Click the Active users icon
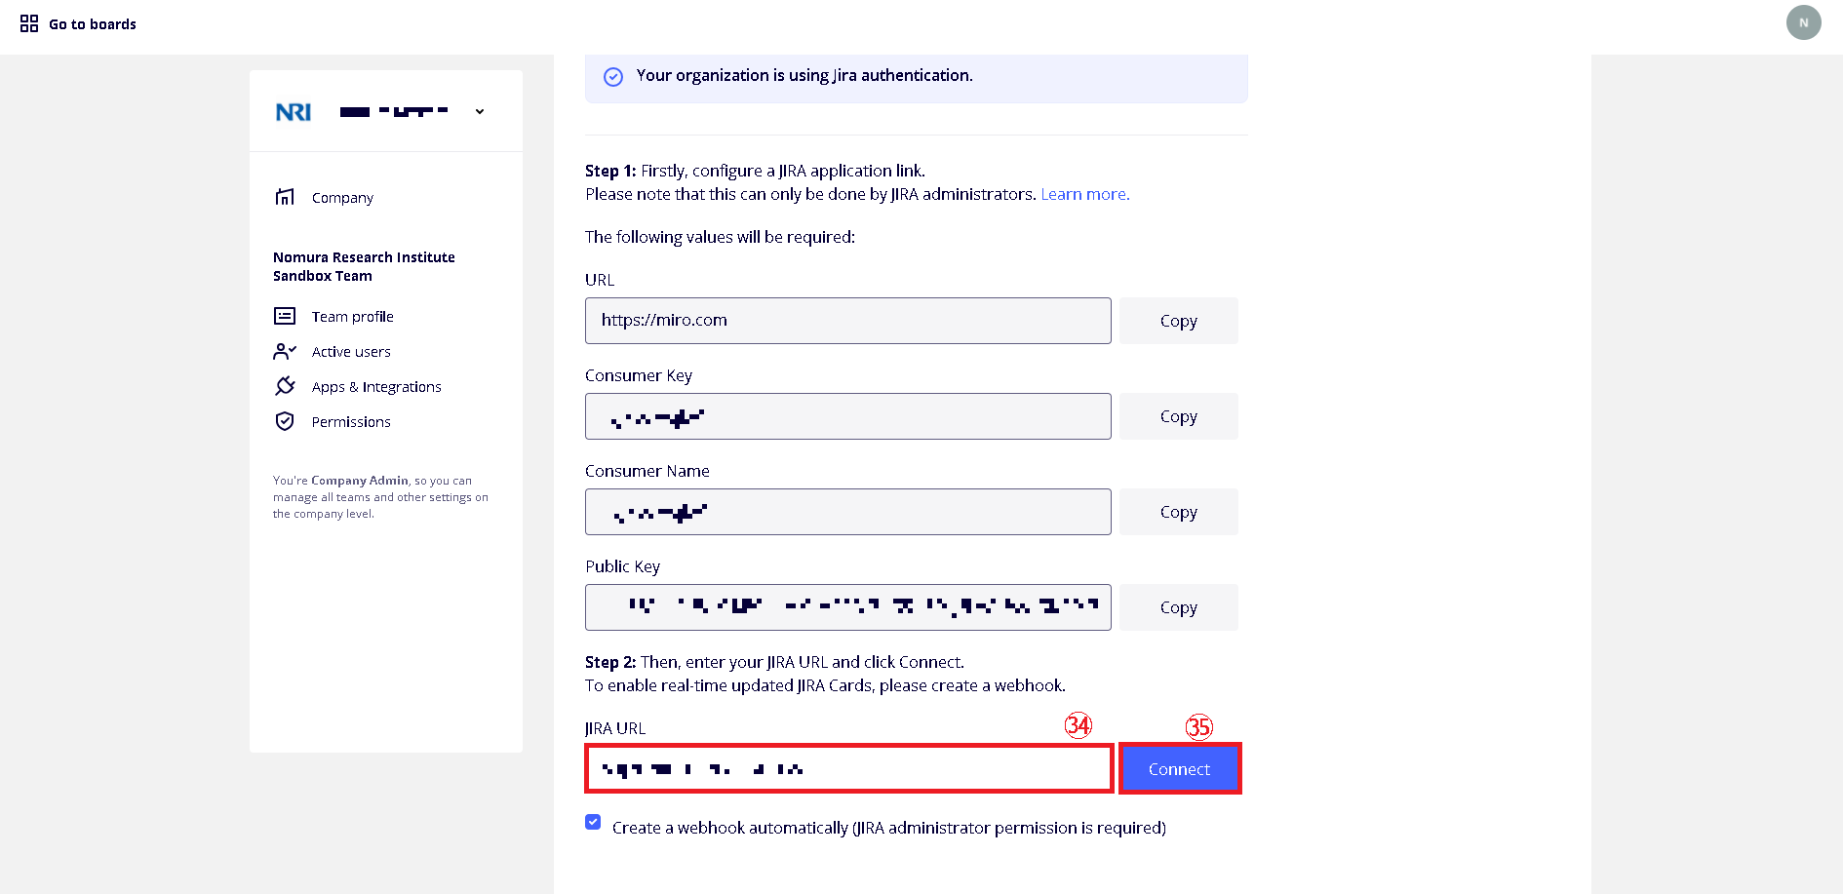This screenshot has width=1843, height=894. tap(285, 351)
